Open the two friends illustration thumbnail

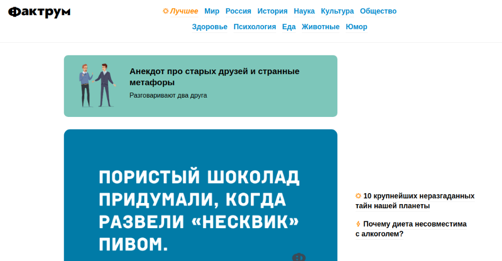[x=97, y=85]
